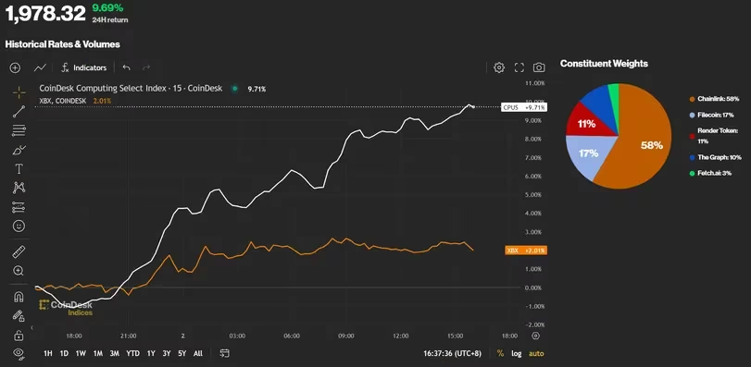751x367 pixels.
Task: Toggle log scale mode
Action: [x=517, y=354]
